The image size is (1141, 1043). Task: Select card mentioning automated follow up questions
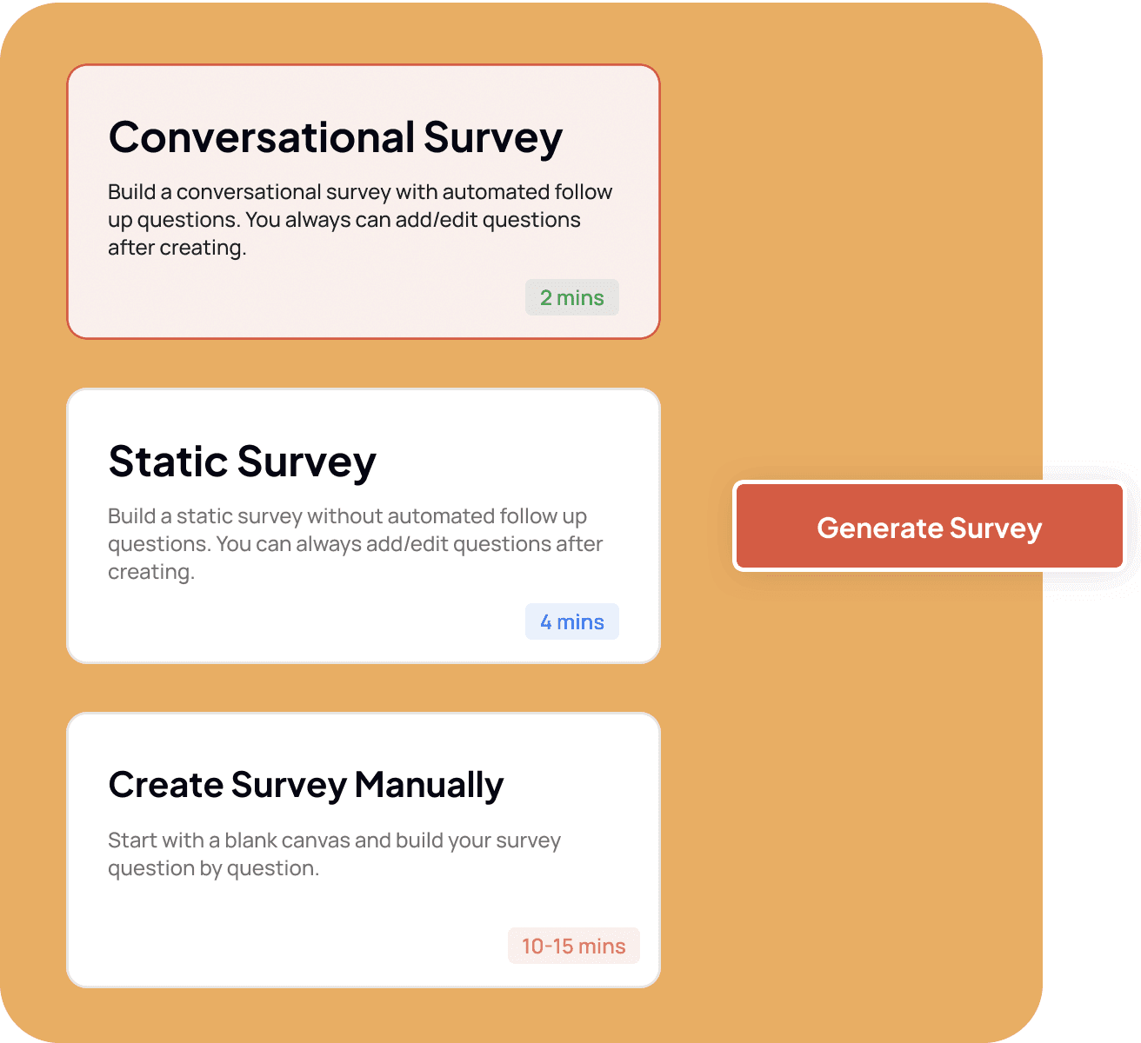(364, 202)
